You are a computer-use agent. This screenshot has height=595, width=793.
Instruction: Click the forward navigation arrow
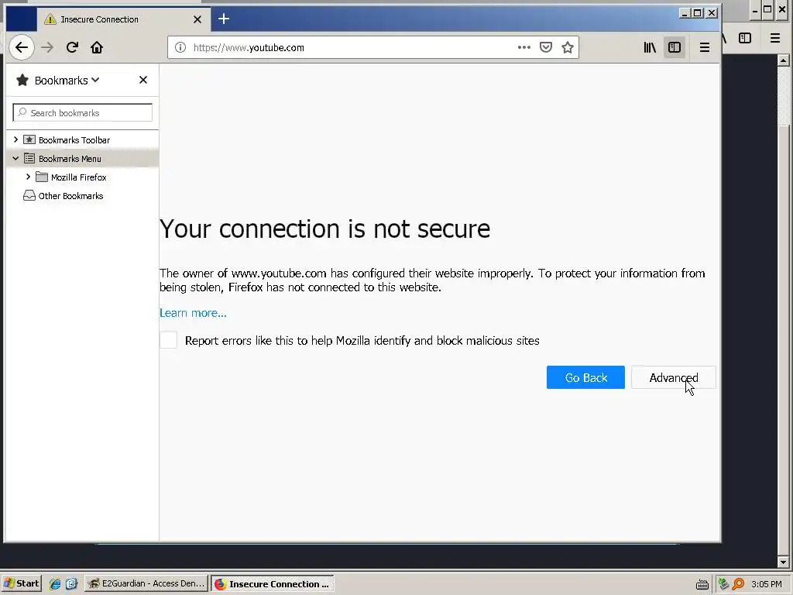click(x=47, y=47)
